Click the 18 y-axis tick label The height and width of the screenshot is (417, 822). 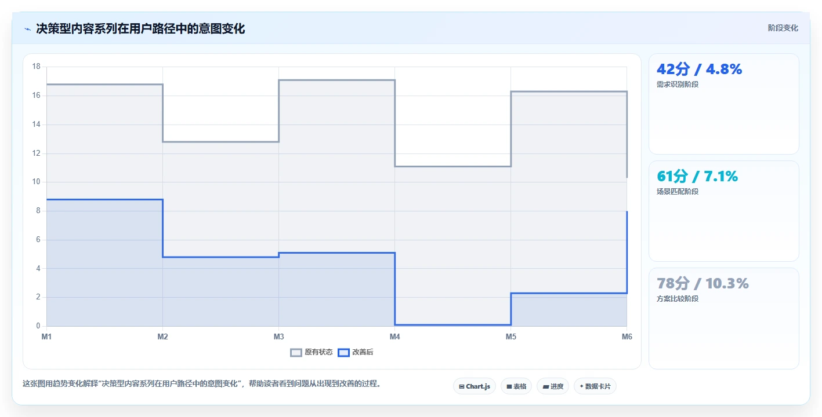click(36, 67)
